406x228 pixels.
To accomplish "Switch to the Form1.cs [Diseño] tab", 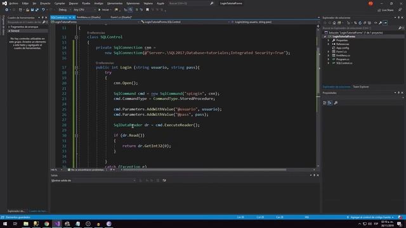I will click(121, 17).
